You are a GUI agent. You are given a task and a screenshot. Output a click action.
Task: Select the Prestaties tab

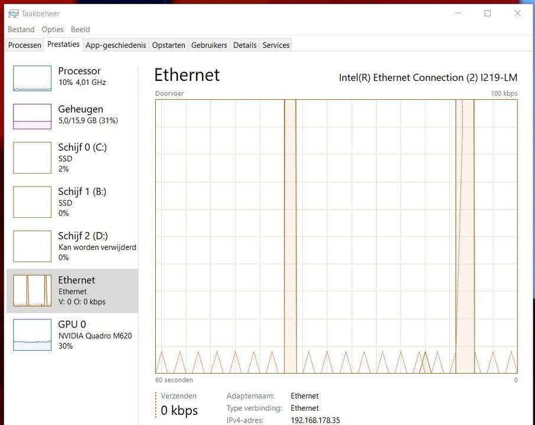point(63,44)
